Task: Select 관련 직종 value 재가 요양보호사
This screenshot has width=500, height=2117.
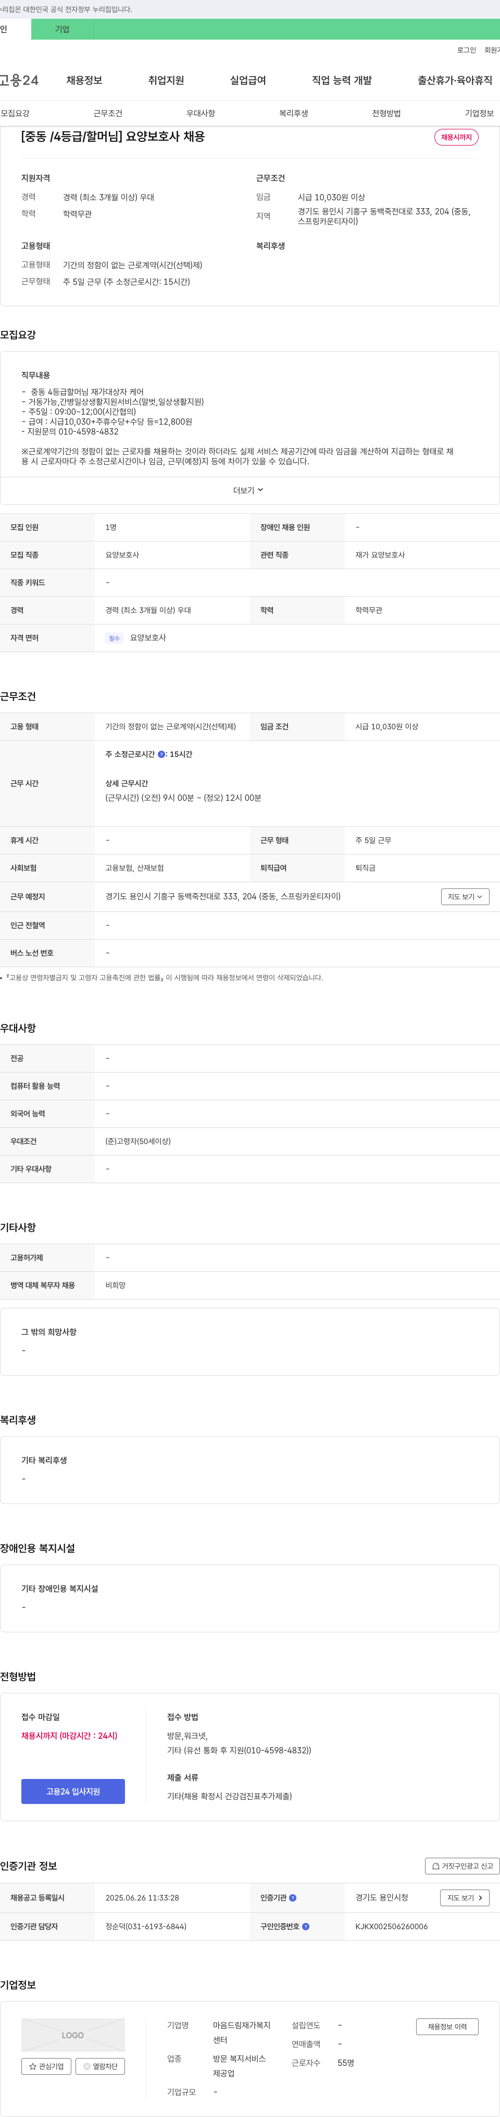Action: [x=380, y=555]
